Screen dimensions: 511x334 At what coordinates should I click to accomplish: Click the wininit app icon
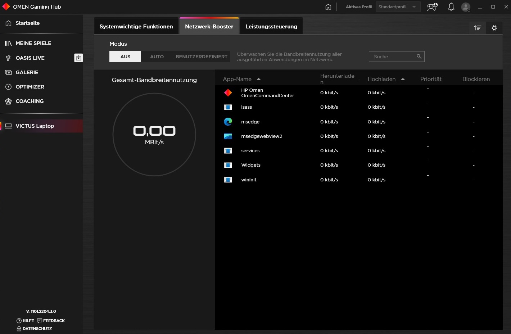pyautogui.click(x=228, y=180)
